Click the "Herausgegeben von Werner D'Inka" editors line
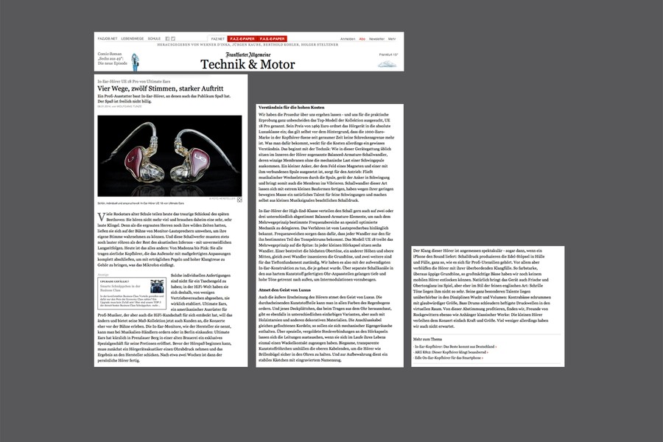 [248, 44]
